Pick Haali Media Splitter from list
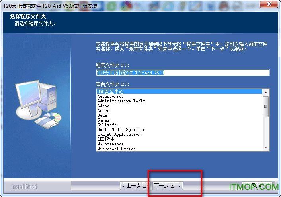The image size is (281, 197). pyautogui.click(x=121, y=129)
